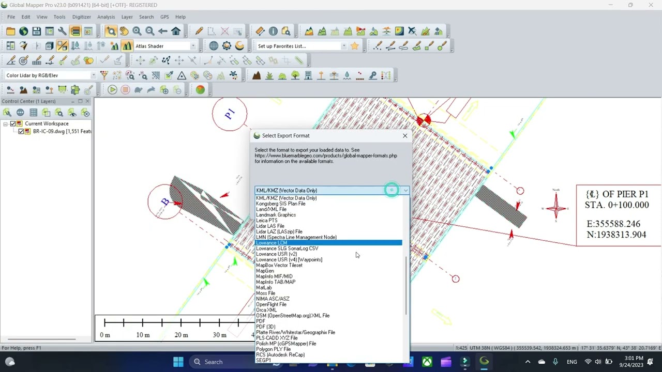The height and width of the screenshot is (372, 662).
Task: Click the format list scrollbar thumb
Action: pyautogui.click(x=406, y=286)
